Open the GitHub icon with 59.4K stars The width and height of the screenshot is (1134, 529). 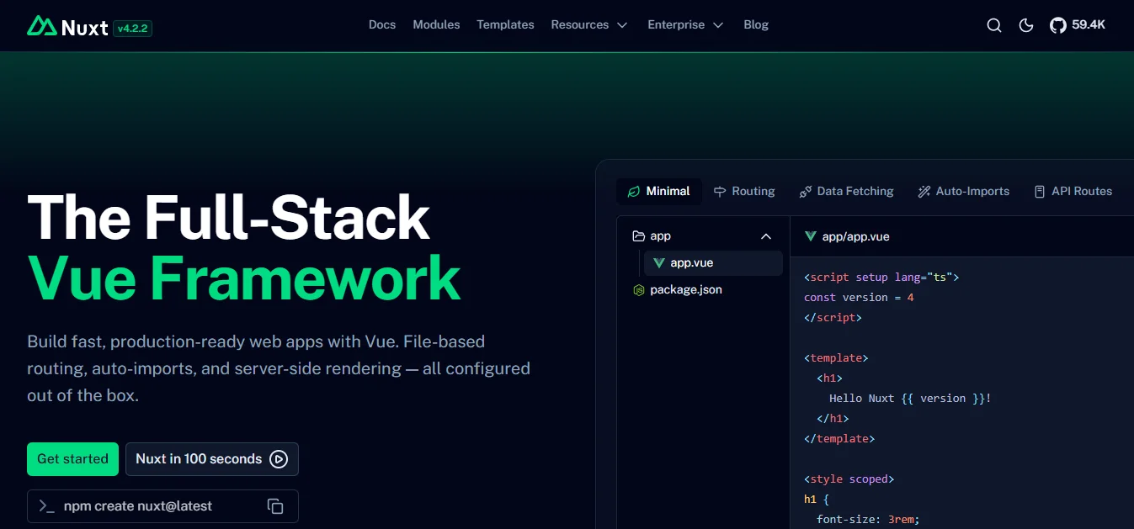coord(1078,25)
